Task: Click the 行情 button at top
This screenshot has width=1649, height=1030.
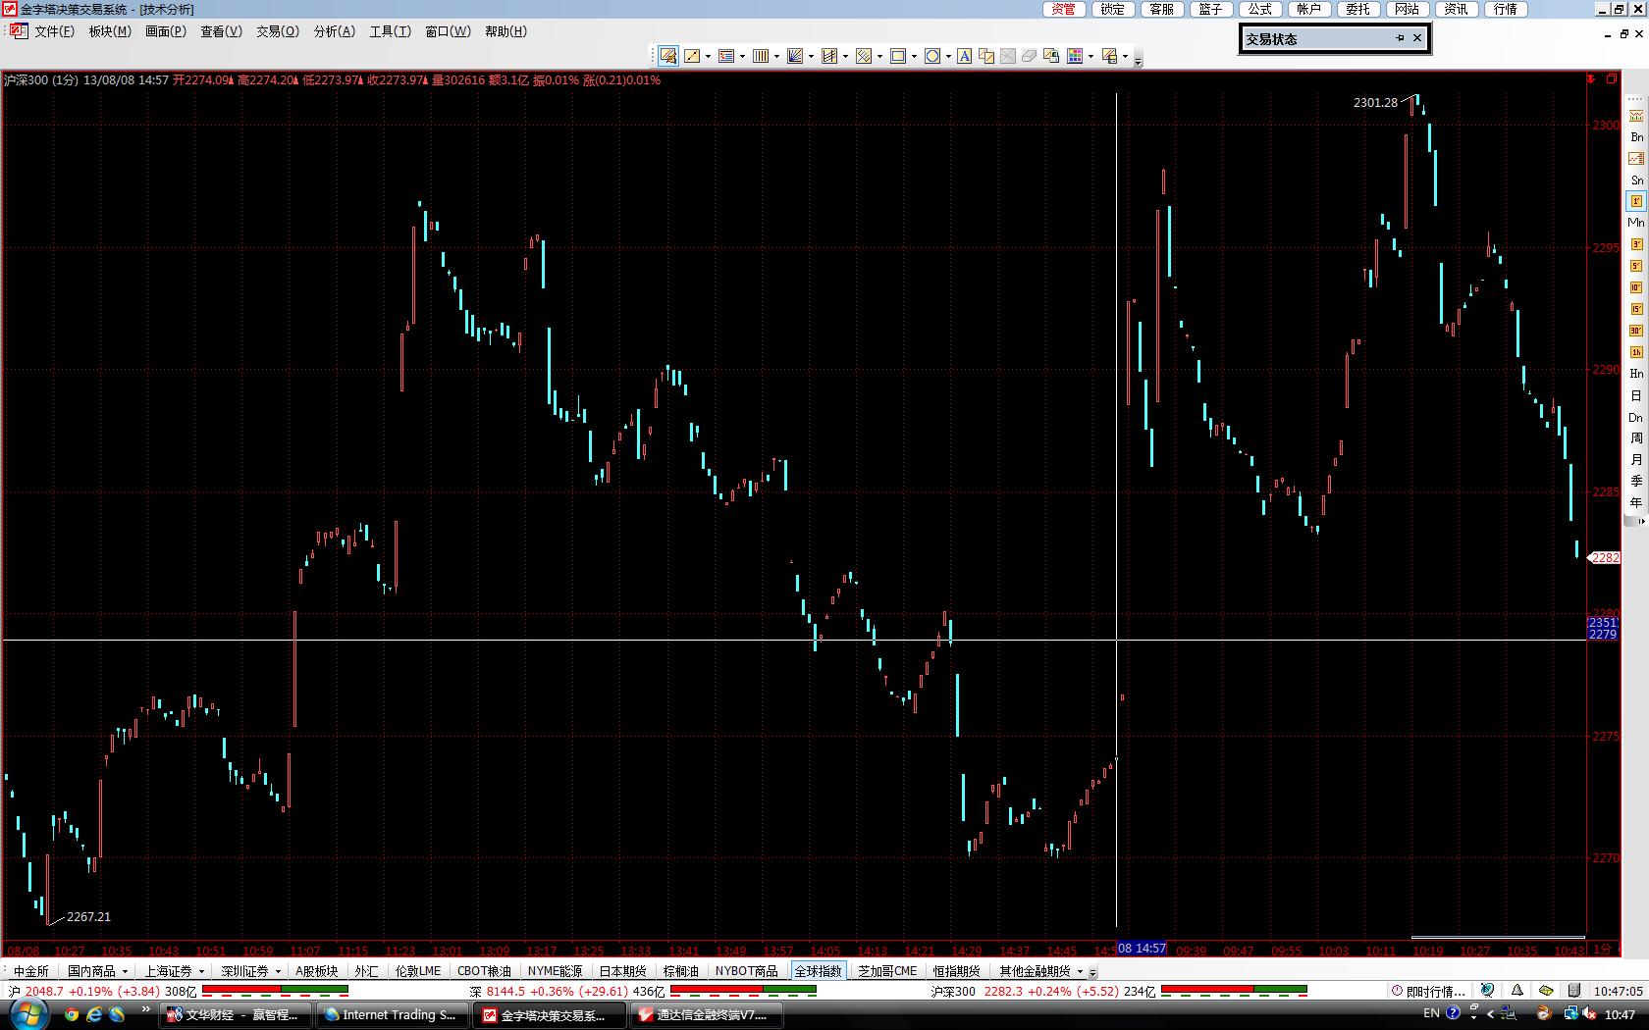Action: [1506, 9]
